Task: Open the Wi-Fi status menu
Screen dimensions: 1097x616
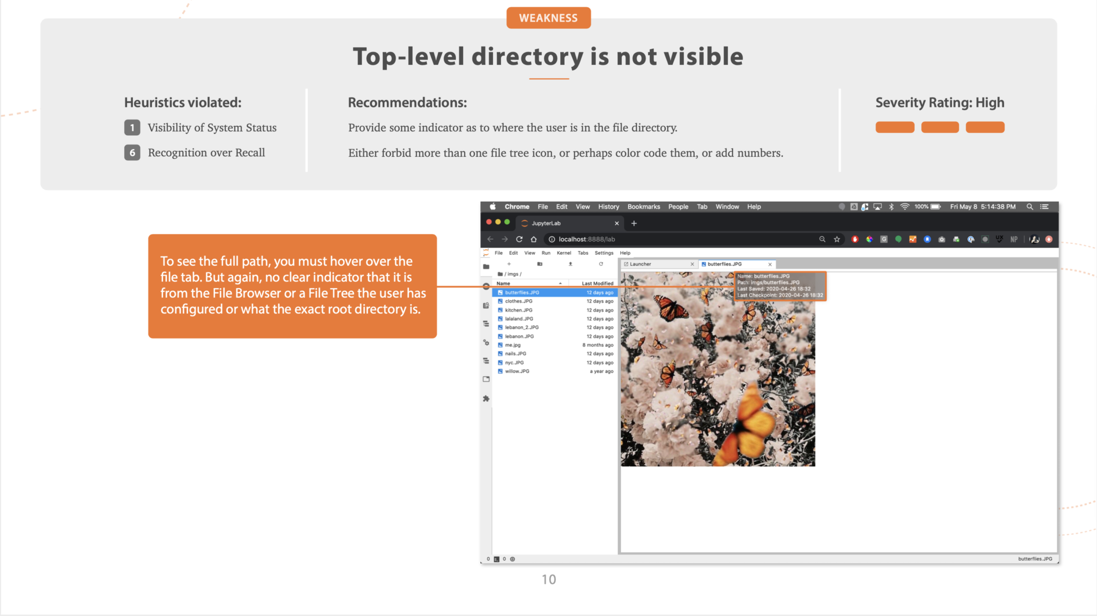Action: [x=905, y=207]
